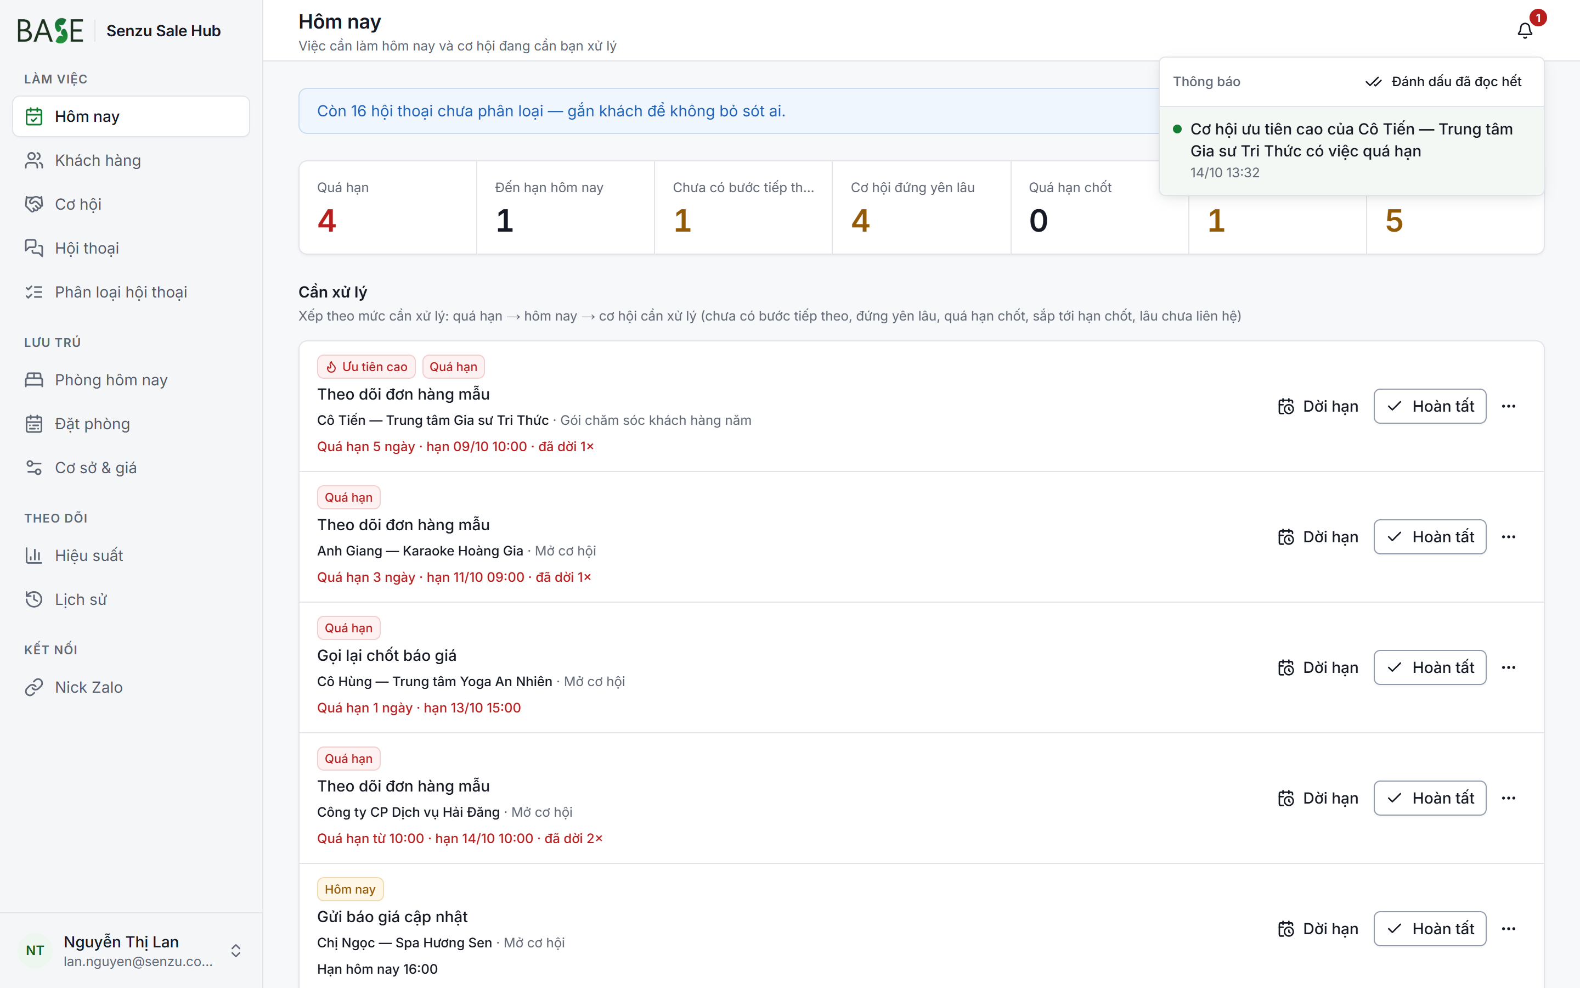The image size is (1580, 988).
Task: Click Hoàn tất for Hải Đăng task
Action: pyautogui.click(x=1430, y=799)
